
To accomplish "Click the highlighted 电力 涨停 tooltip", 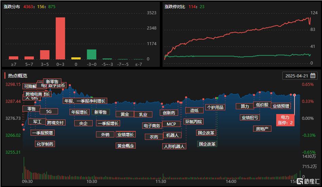I will pyautogui.click(x=285, y=120).
